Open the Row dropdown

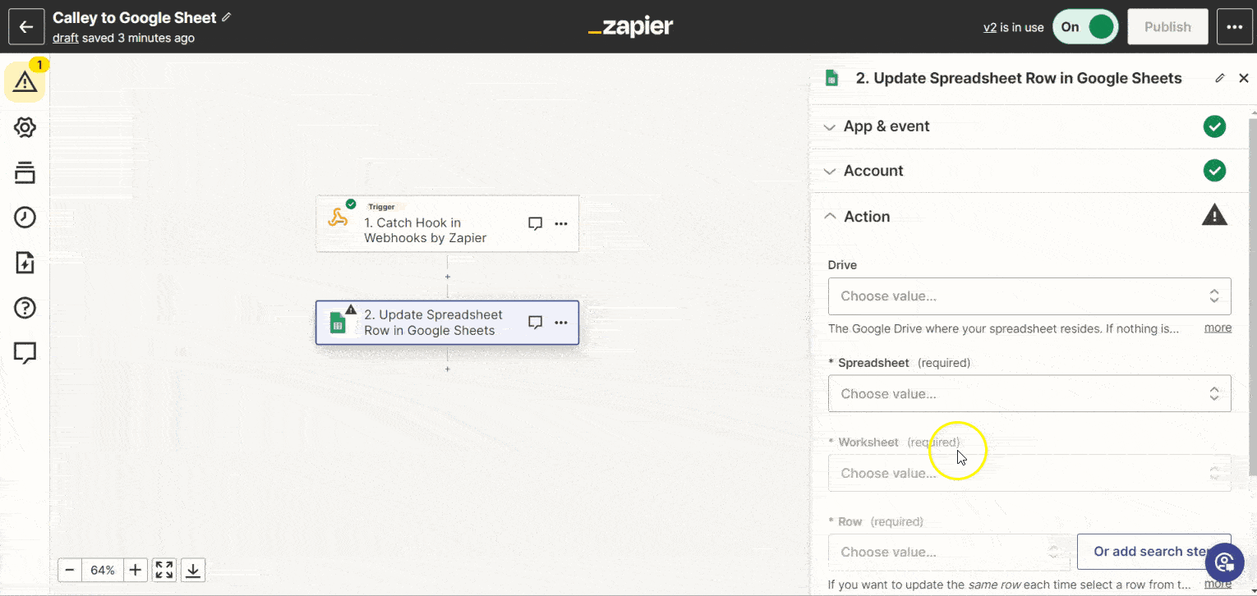click(x=949, y=552)
